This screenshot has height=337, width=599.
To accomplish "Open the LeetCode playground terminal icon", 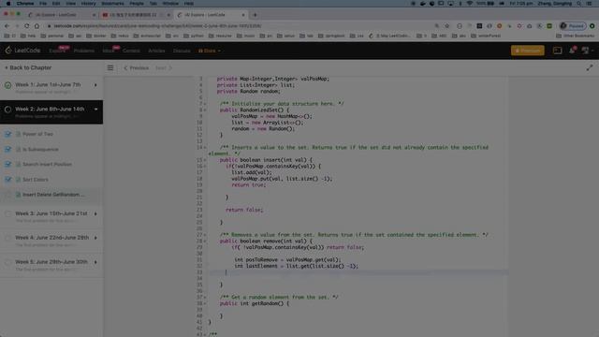I will [x=558, y=51].
